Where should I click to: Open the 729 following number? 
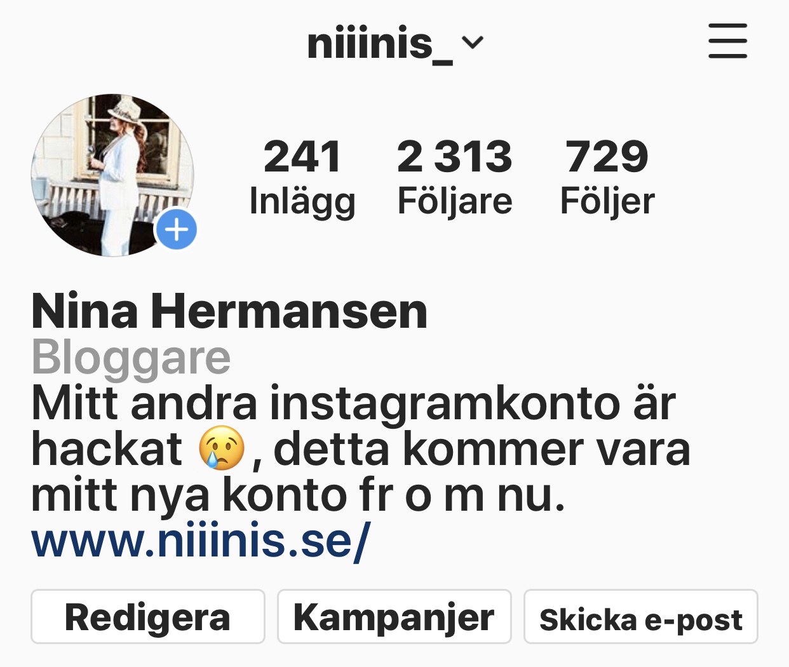click(607, 156)
